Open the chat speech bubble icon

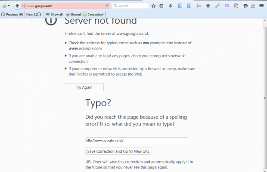pyautogui.click(x=245, y=6)
